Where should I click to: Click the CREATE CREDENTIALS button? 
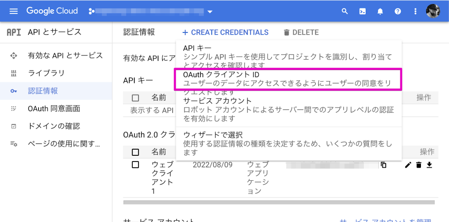click(x=225, y=32)
